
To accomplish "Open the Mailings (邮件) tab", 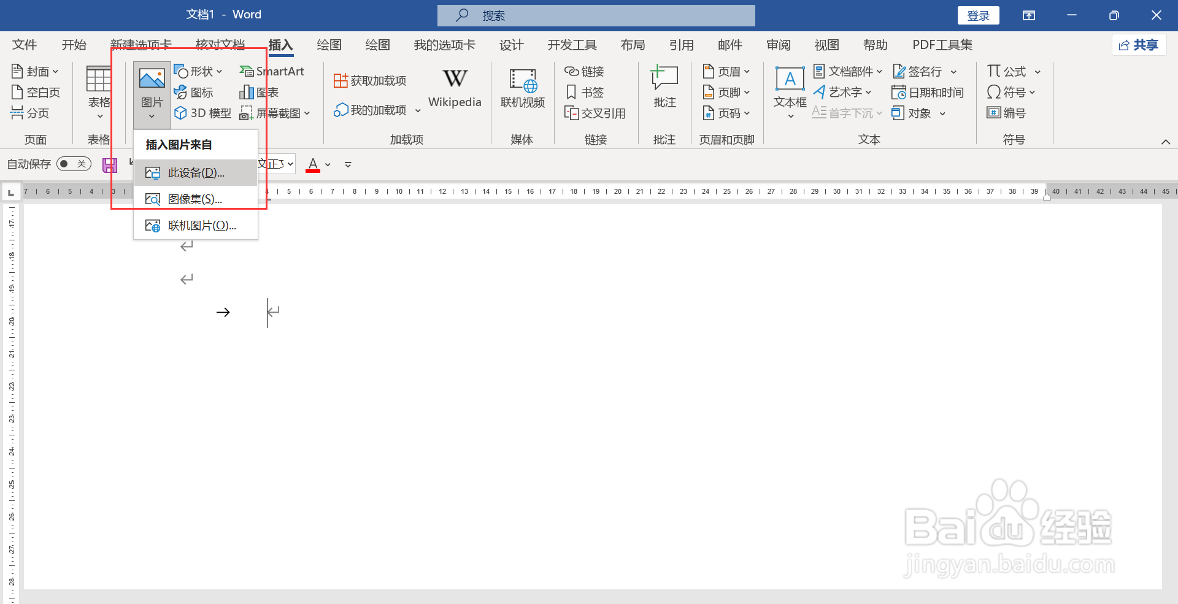I will pos(730,45).
